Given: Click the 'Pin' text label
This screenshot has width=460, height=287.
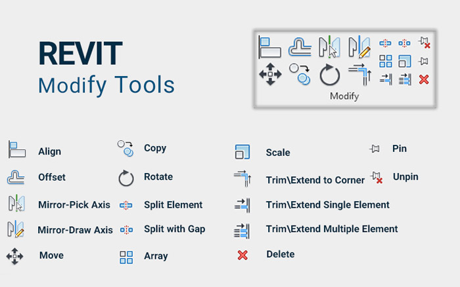Looking at the screenshot, I should click(400, 149).
